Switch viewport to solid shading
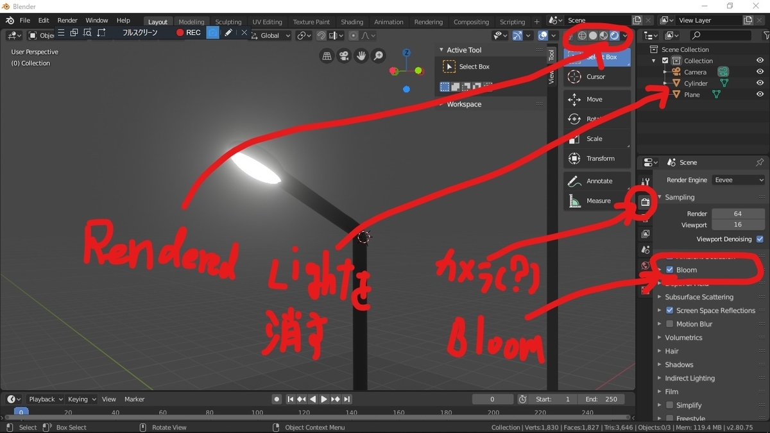The width and height of the screenshot is (770, 433). coord(593,36)
